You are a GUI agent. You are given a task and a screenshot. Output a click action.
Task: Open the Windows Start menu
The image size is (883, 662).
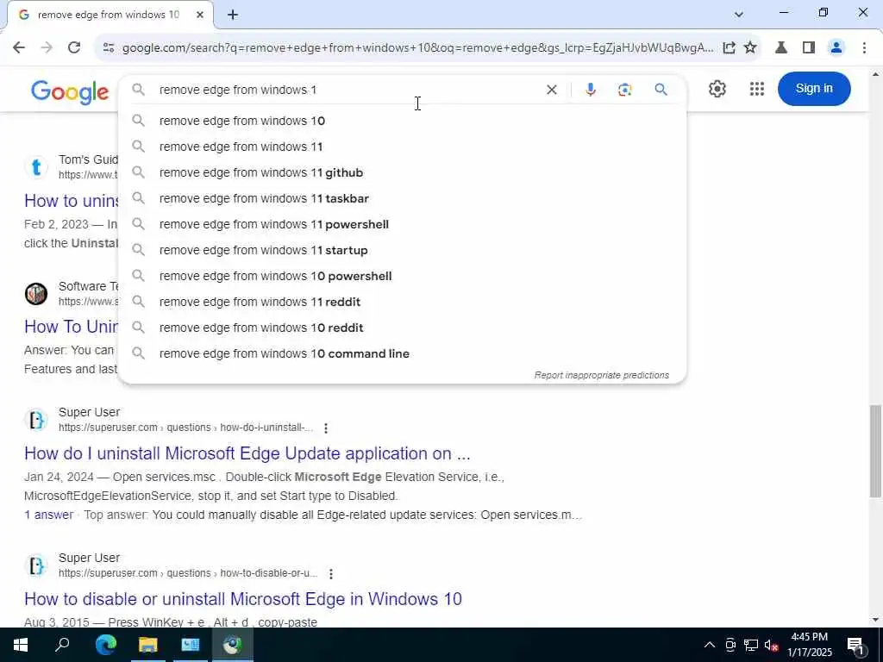pos(21,645)
